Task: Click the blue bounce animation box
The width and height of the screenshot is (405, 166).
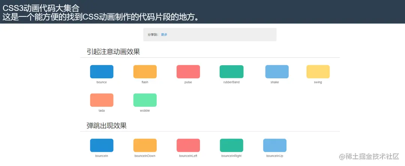Action: point(102,72)
